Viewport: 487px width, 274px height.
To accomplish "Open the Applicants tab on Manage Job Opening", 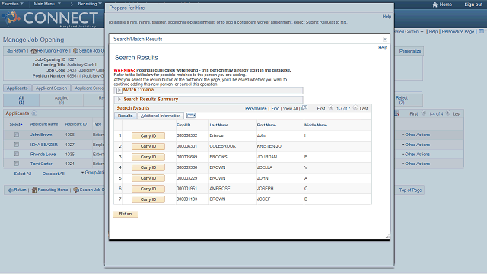I will [17, 88].
